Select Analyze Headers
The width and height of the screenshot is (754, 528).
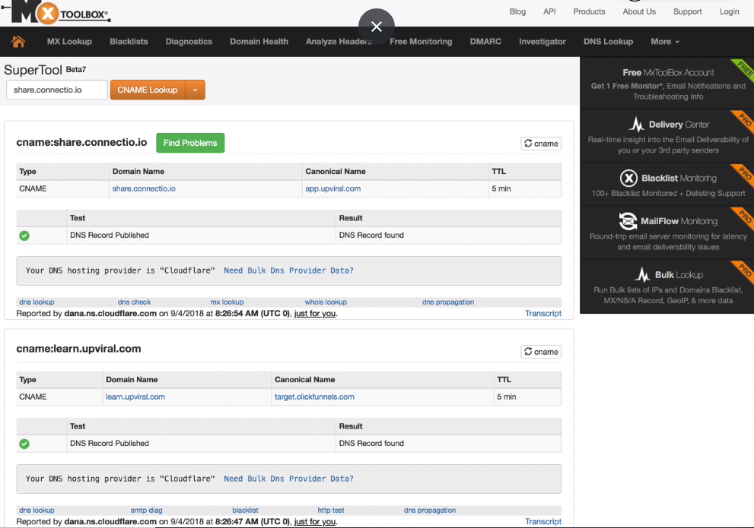(339, 42)
